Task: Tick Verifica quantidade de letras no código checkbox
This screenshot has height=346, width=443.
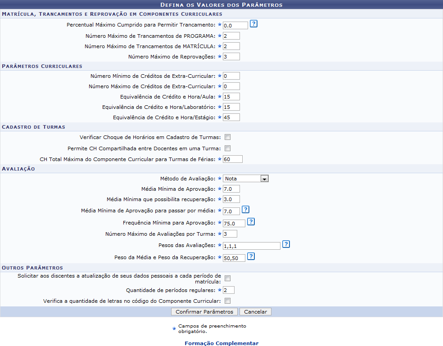Action: (227, 301)
